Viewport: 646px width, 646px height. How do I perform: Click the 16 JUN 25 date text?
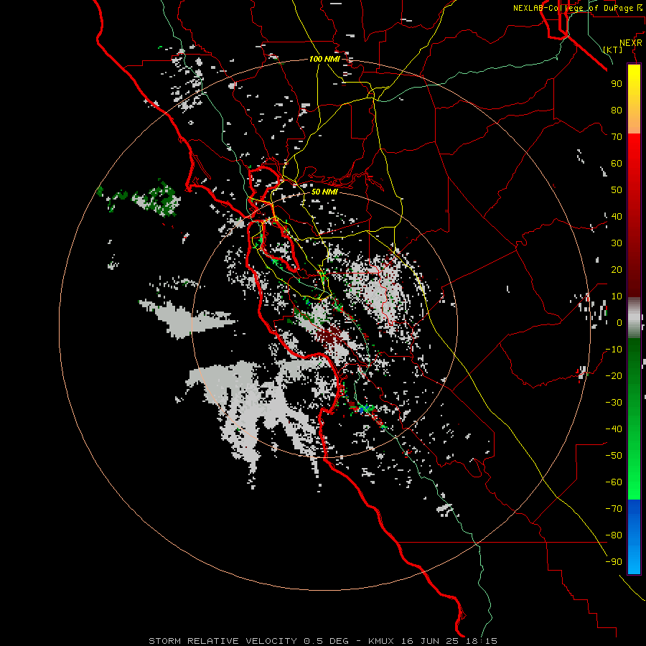tap(430, 641)
